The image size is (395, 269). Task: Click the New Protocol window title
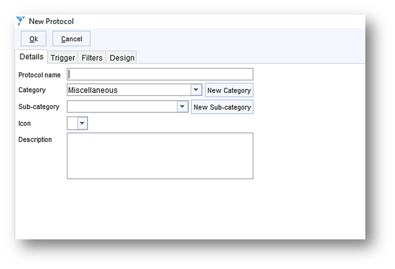click(51, 21)
